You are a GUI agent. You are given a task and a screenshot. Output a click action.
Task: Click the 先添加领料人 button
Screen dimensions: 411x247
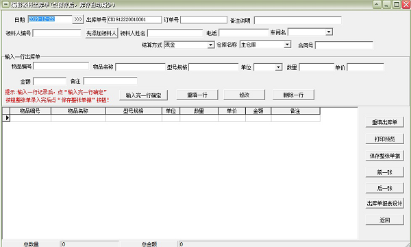[x=101, y=34]
